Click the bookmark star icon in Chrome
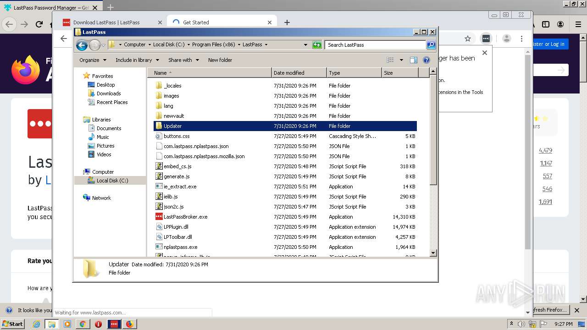This screenshot has width=587, height=330. [468, 39]
